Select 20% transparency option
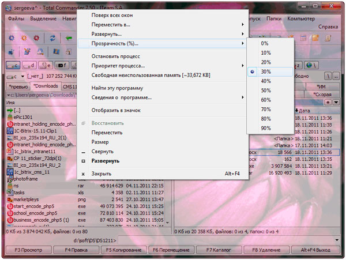346x260 pixels. coord(270,62)
